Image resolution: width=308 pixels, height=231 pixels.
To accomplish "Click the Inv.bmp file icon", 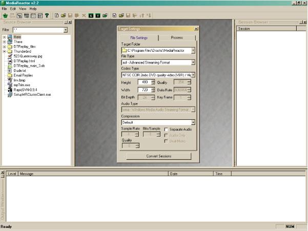I will tap(10, 80).
